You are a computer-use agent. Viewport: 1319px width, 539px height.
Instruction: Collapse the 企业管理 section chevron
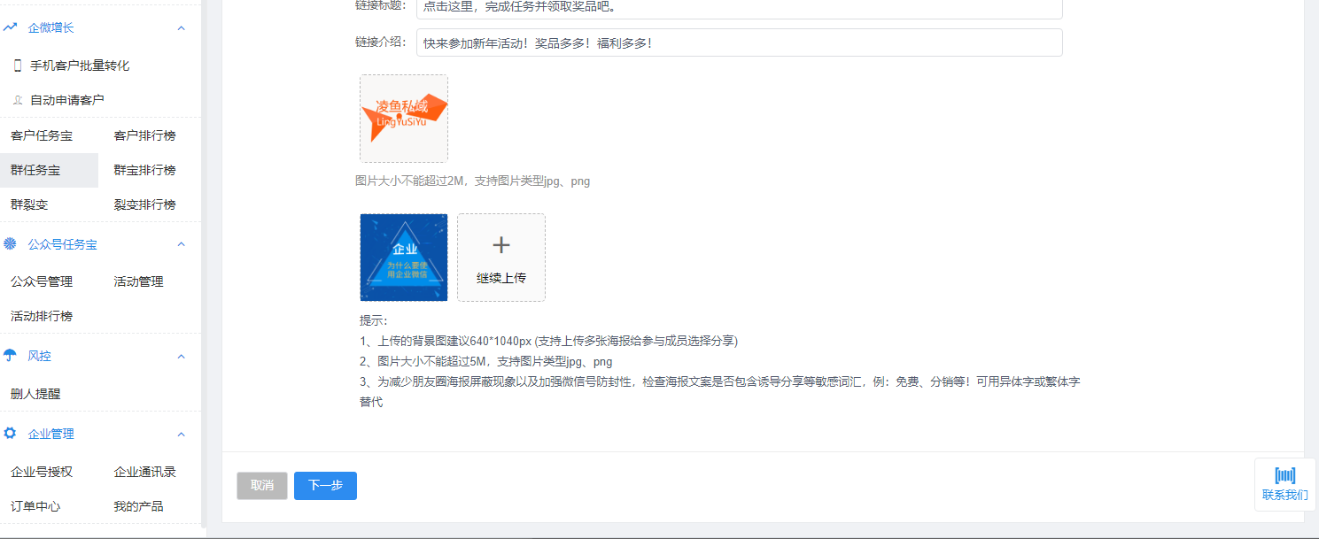click(x=182, y=435)
